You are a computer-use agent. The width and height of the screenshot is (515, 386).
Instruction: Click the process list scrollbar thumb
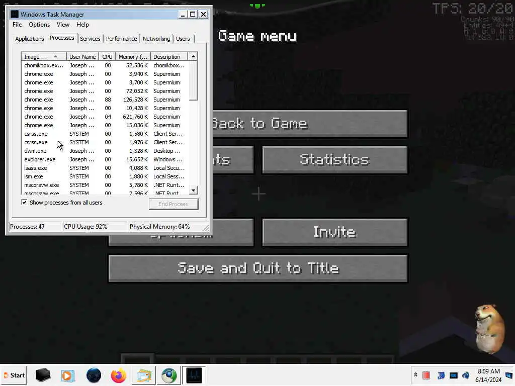tap(194, 81)
